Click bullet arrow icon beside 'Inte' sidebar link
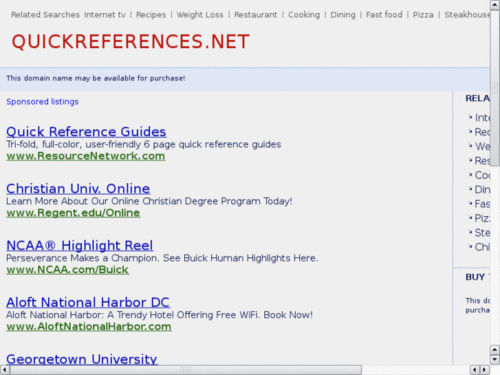500x375 pixels. pos(470,117)
